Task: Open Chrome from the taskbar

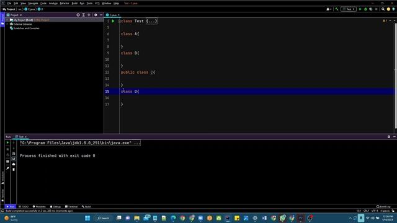Action: (x=182, y=218)
